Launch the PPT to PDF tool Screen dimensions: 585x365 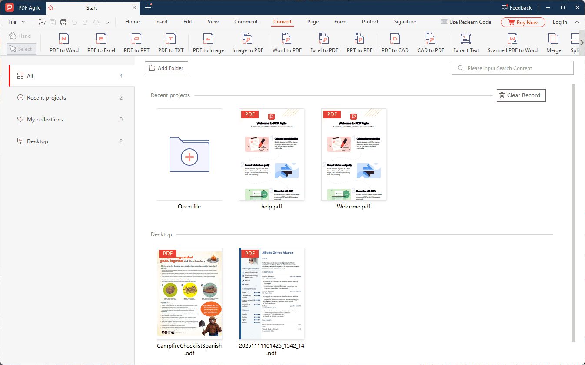pos(359,43)
